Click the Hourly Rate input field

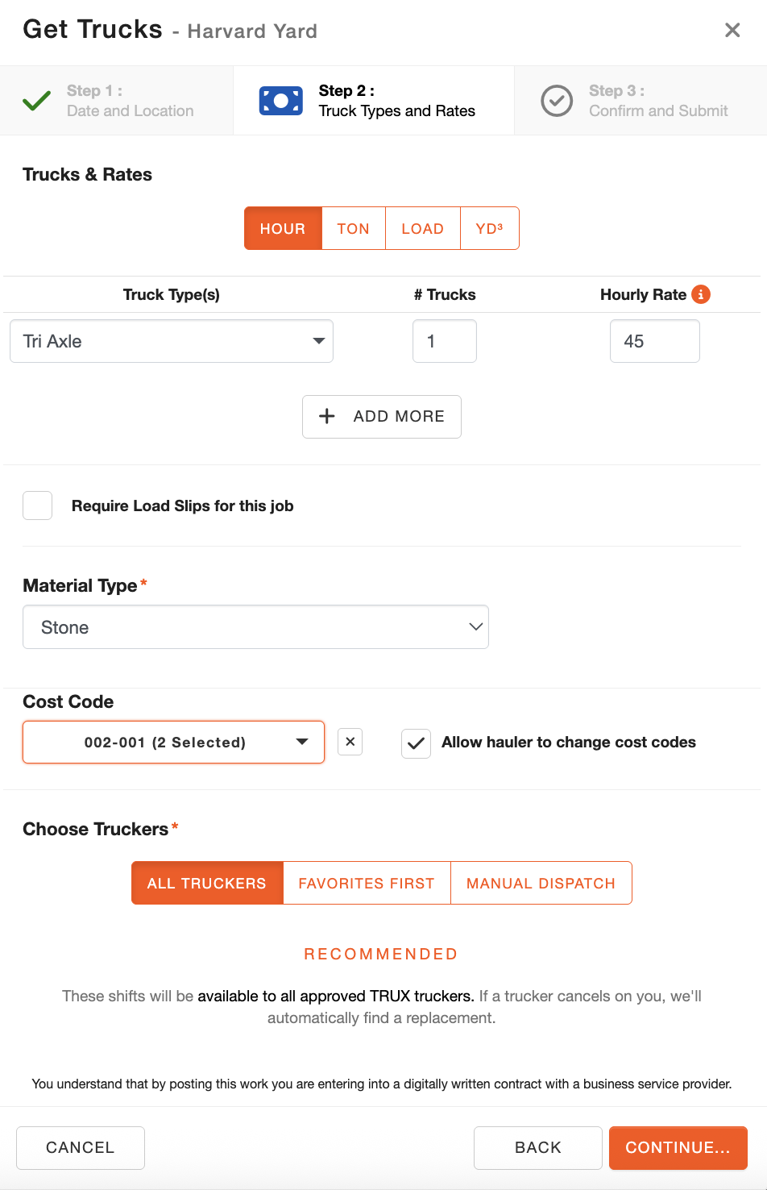pos(654,341)
